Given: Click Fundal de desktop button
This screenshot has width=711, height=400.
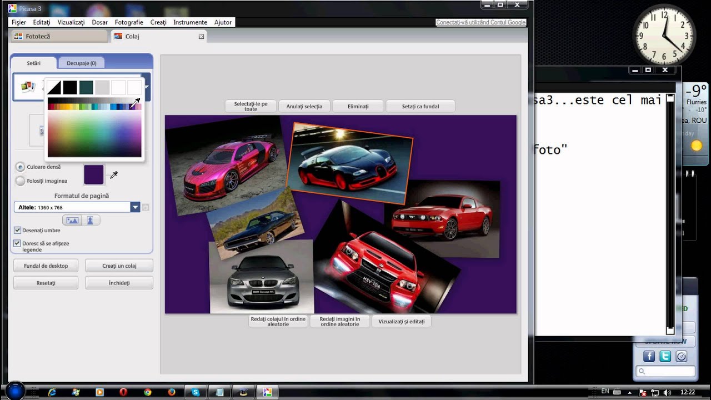Looking at the screenshot, I should 46,266.
